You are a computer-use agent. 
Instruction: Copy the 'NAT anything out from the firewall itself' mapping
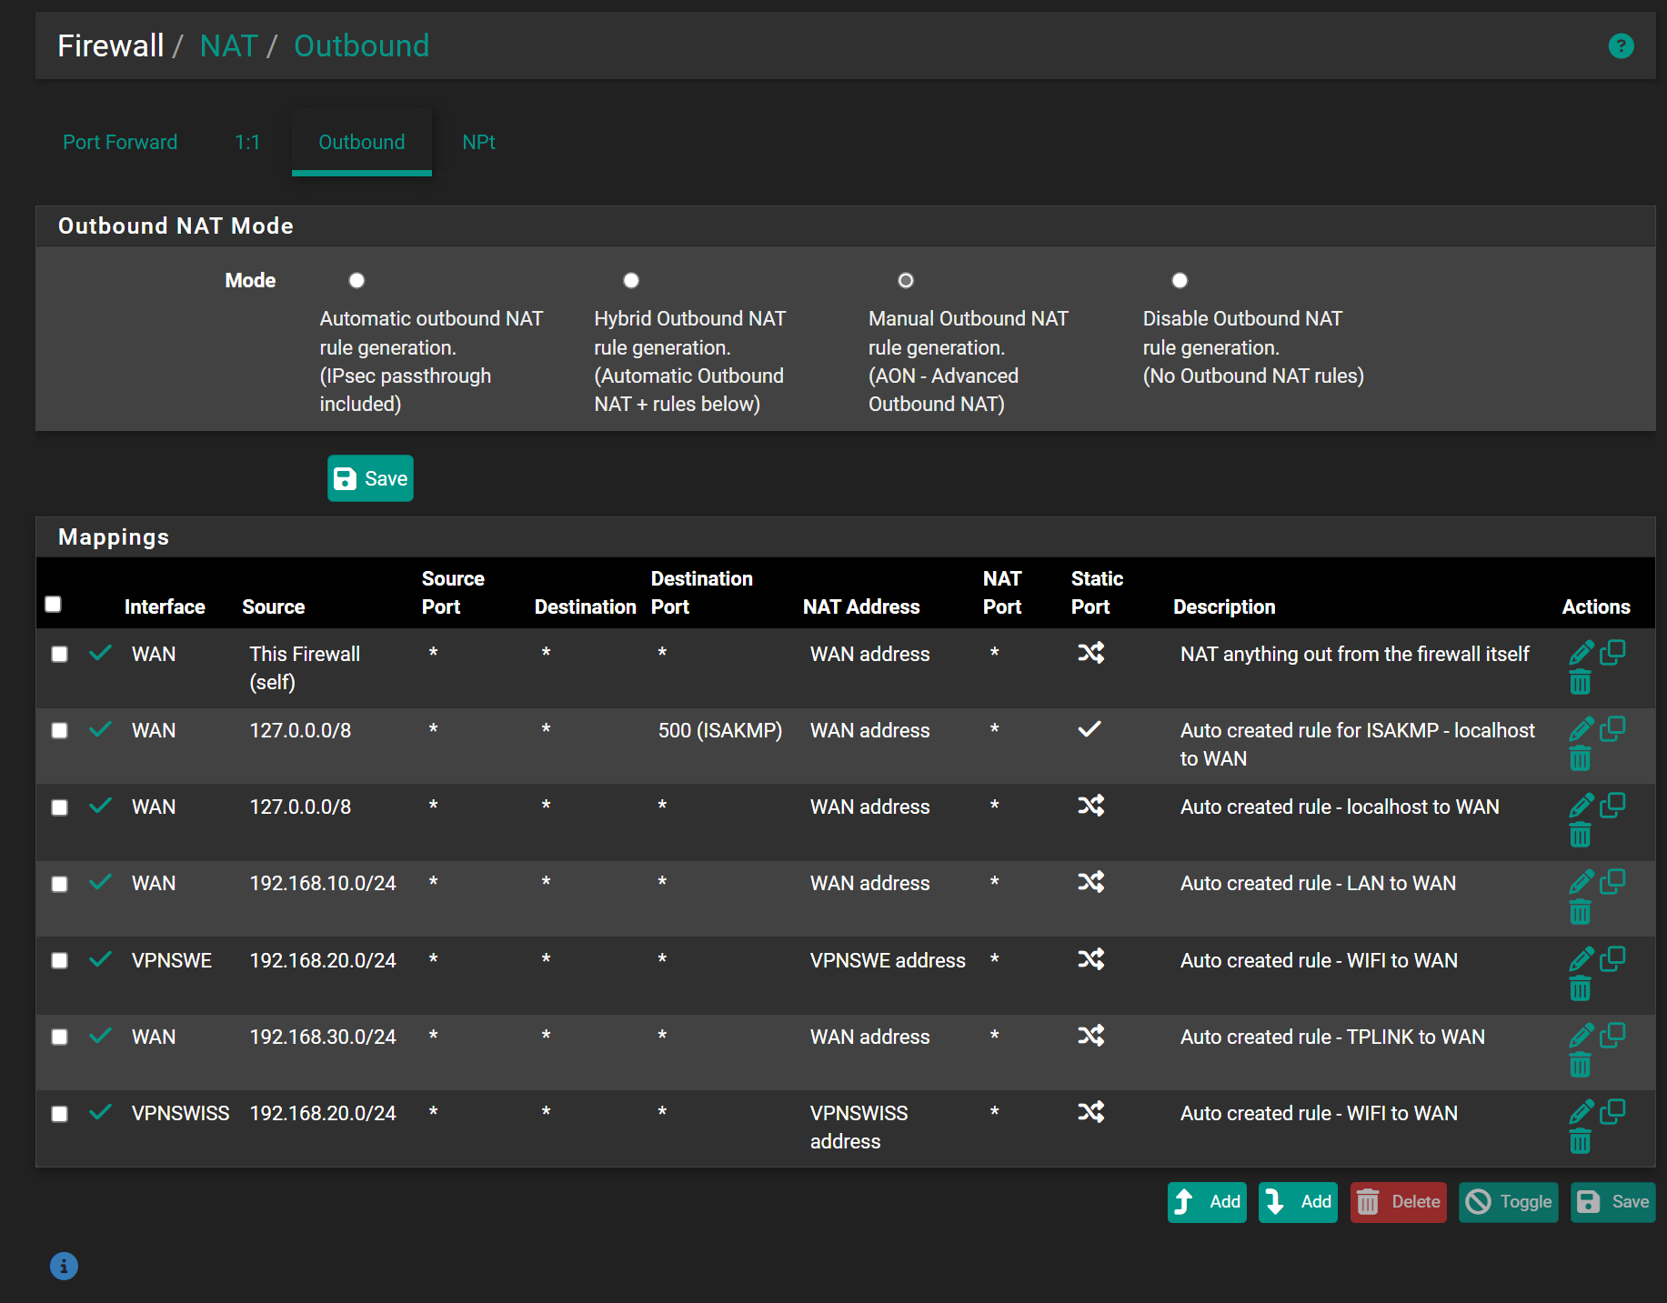tap(1612, 652)
